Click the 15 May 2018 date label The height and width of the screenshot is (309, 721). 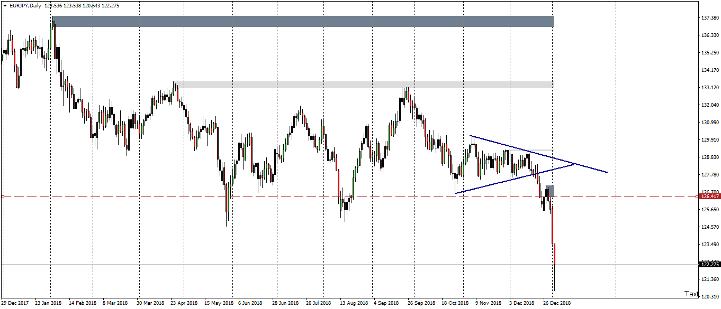[x=219, y=303]
